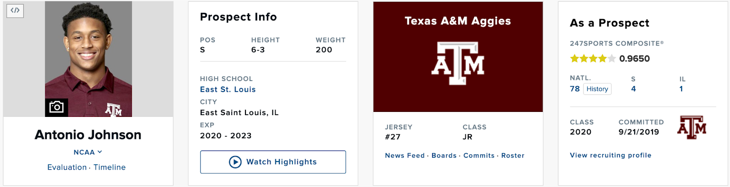Click the star rating in 247Sports Composite
This screenshot has width=730, height=187.
[593, 59]
